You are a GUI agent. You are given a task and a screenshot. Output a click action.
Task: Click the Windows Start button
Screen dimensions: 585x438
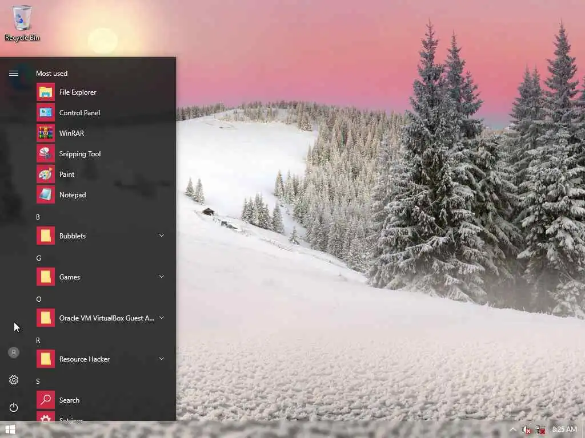10,429
